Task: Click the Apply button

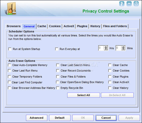Action: (x=129, y=118)
